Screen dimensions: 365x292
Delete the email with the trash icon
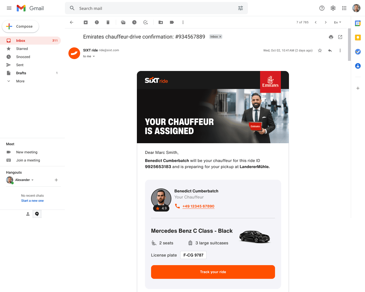click(x=108, y=22)
